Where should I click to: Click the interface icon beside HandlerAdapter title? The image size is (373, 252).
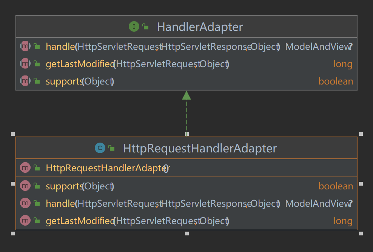[134, 27]
